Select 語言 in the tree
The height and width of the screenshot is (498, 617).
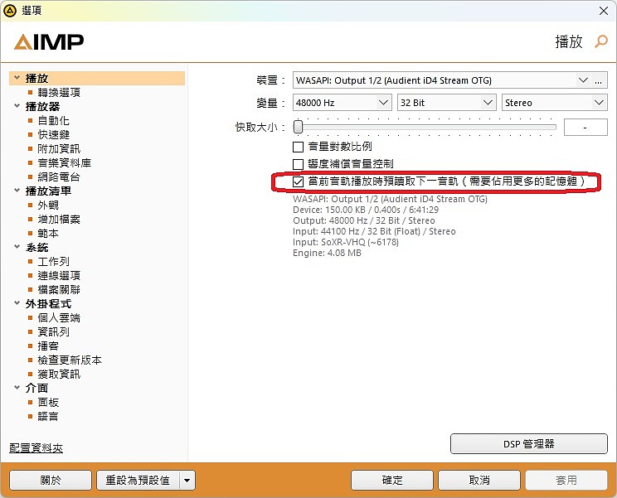[x=48, y=417]
